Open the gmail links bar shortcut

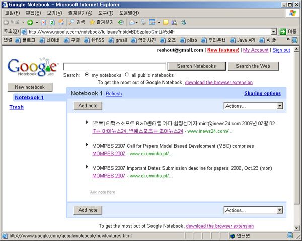118,40
